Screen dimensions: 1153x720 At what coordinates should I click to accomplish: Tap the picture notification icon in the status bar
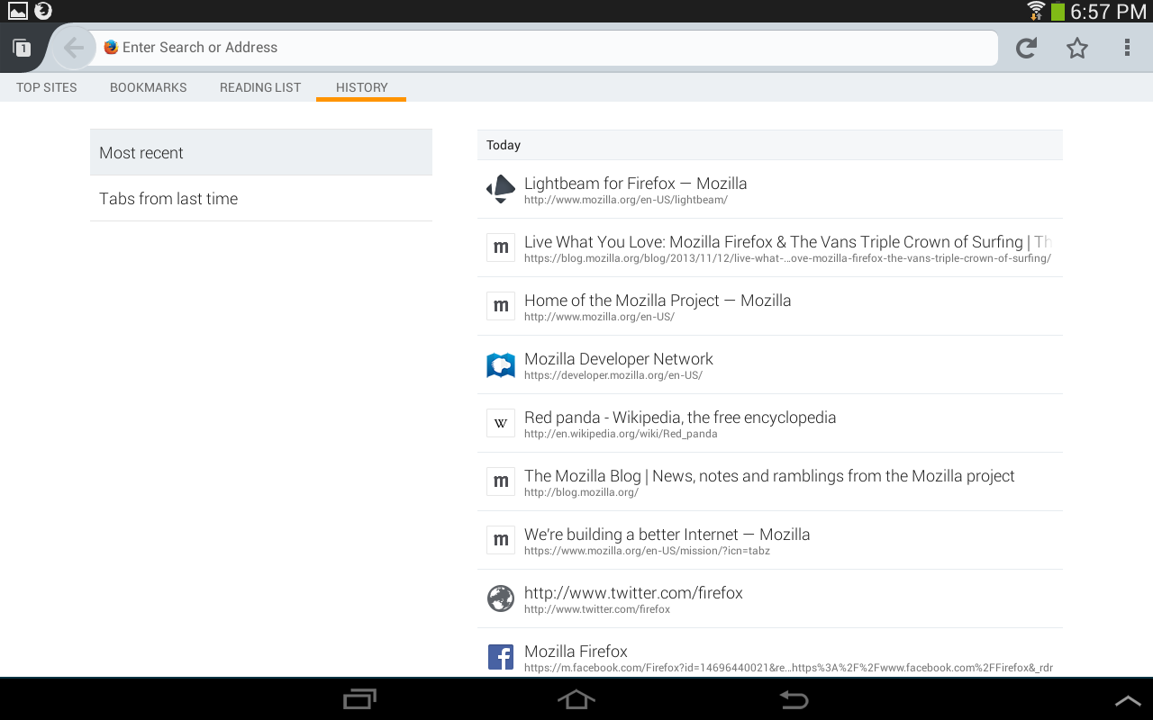pyautogui.click(x=18, y=11)
